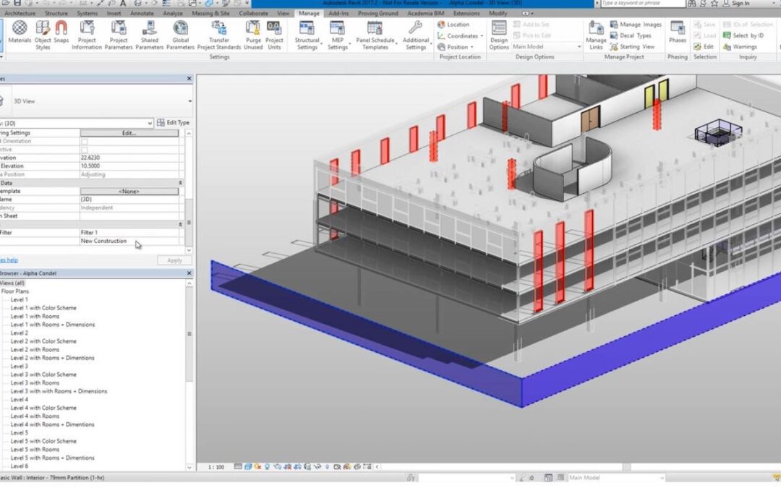Open Panel Schedule Templates dropdown
The height and width of the screenshot is (488, 781).
click(375, 35)
